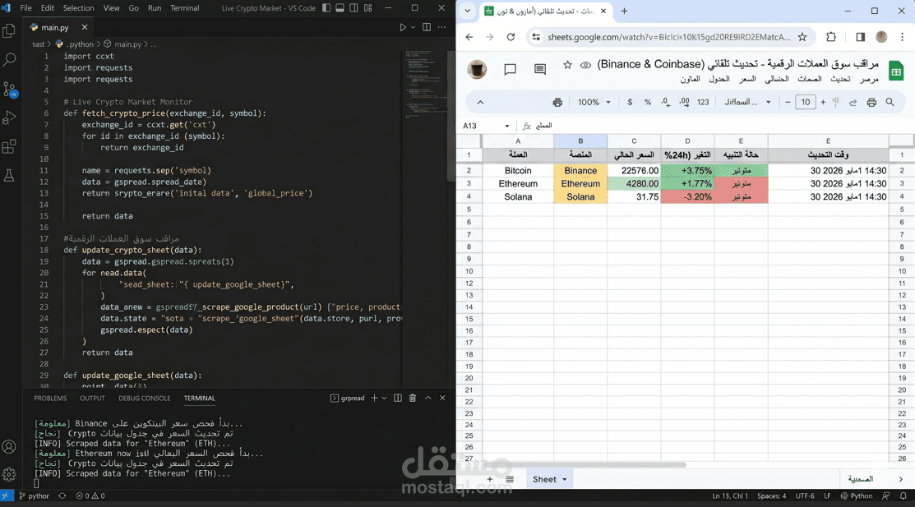The height and width of the screenshot is (507, 915).
Task: Open the Explorer view in VS Code
Action: (x=9, y=30)
